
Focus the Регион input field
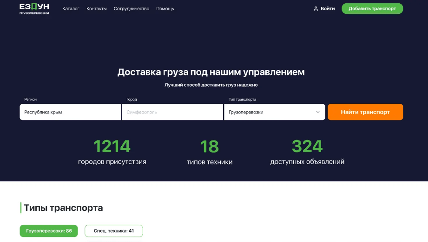coord(70,112)
